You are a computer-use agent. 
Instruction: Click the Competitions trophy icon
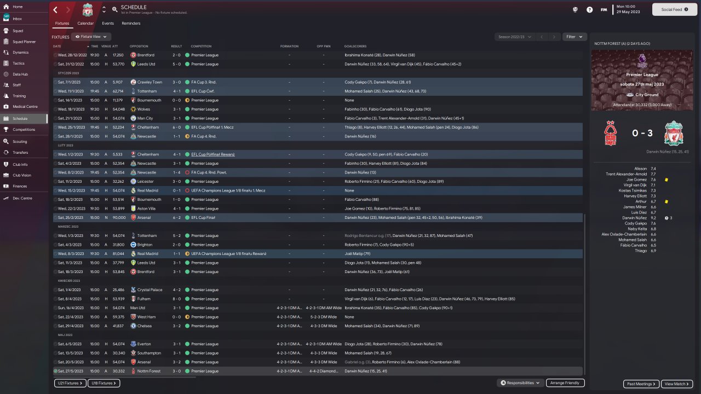tap(6, 130)
